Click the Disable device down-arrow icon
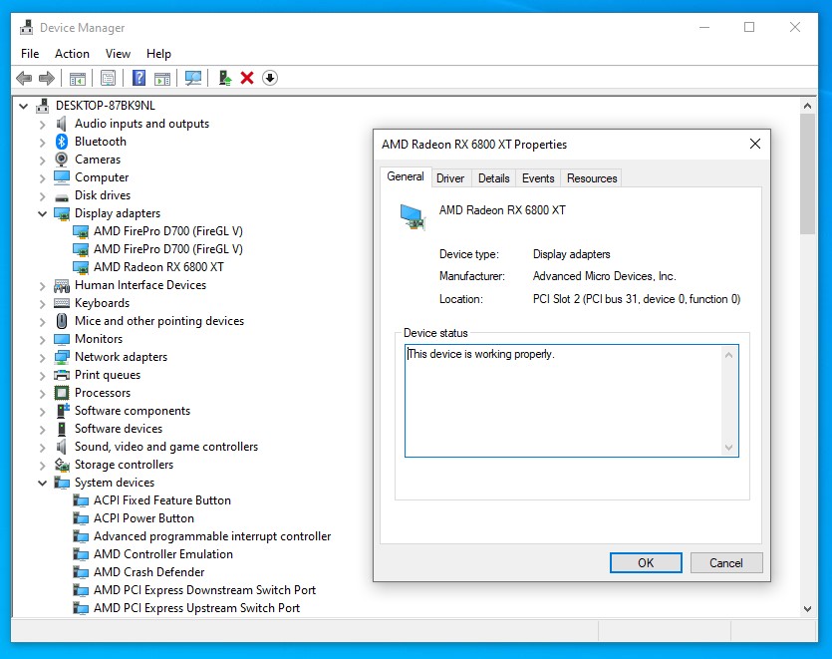Screen dimensions: 832x659 tap(270, 78)
